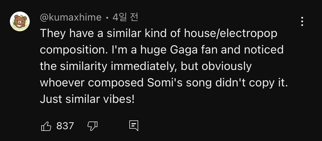322x141 pixels.
Task: Like the comment with thumbs-up icon
Action: 46,126
